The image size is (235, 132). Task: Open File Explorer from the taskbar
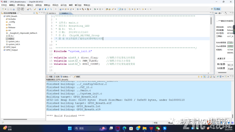144,128
